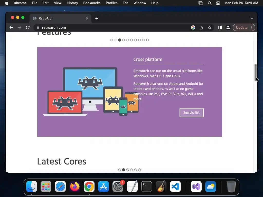
Task: Open Visual Studio Code from Dock
Action: coord(175,186)
